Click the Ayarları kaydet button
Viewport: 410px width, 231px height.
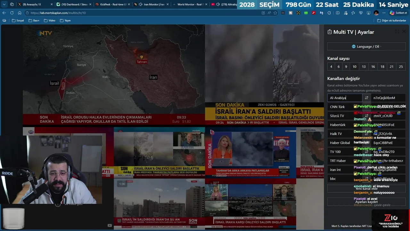[x=366, y=202]
